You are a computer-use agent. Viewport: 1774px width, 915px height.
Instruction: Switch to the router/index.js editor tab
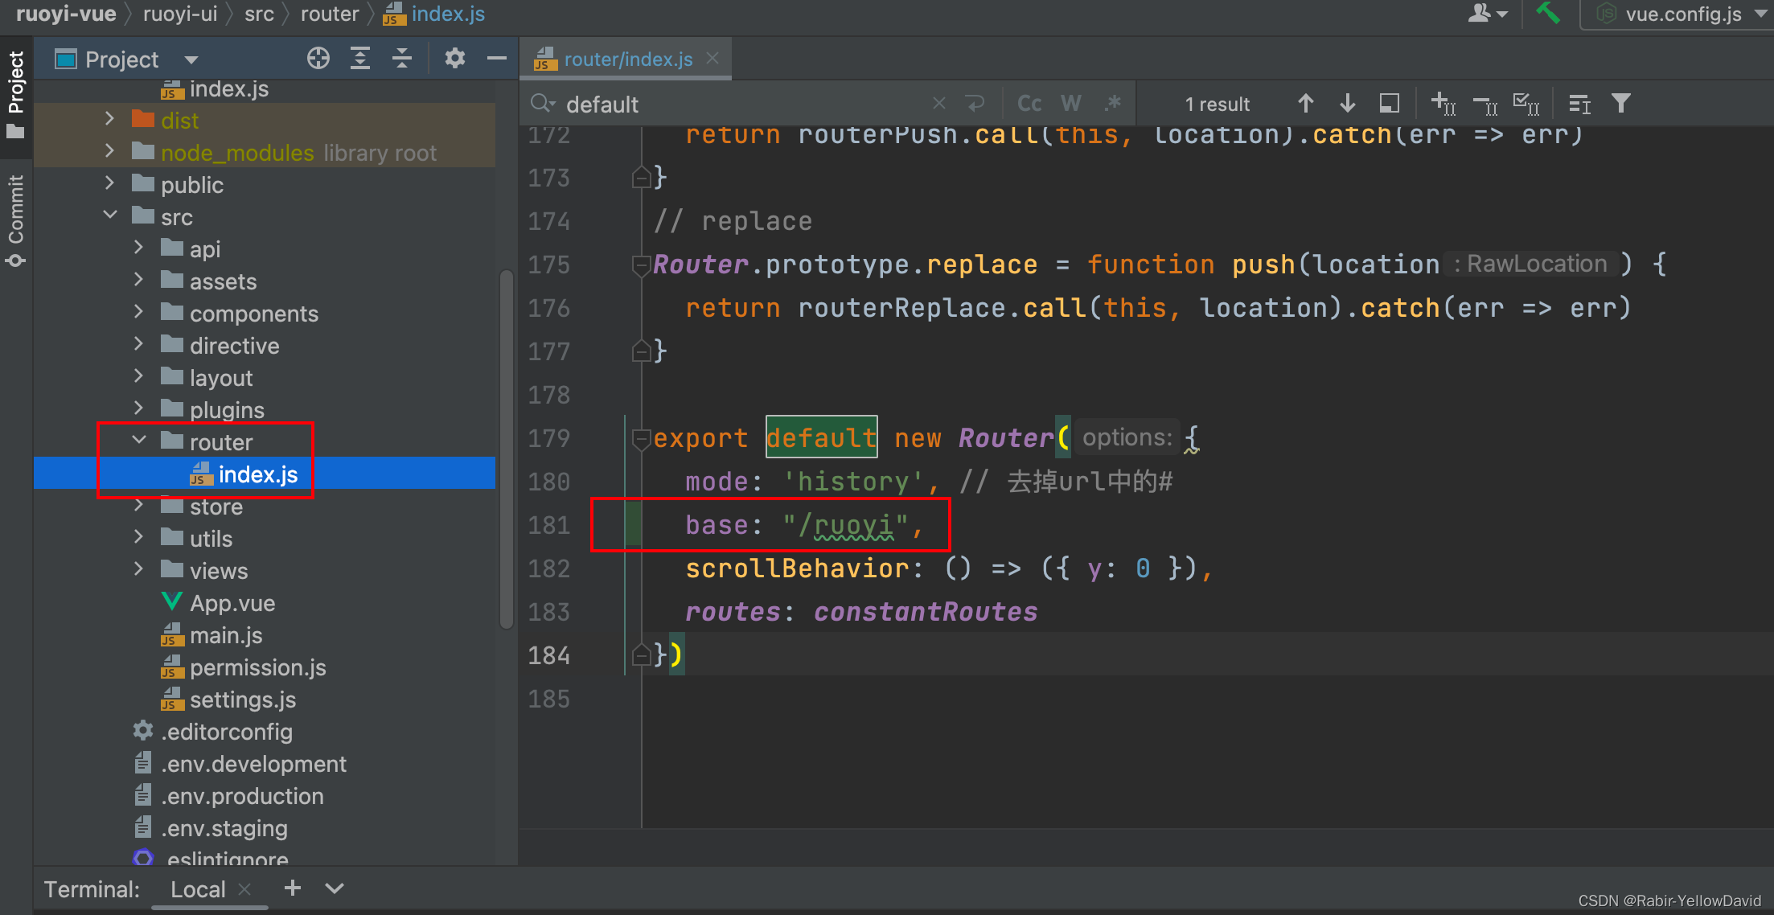pos(627,59)
